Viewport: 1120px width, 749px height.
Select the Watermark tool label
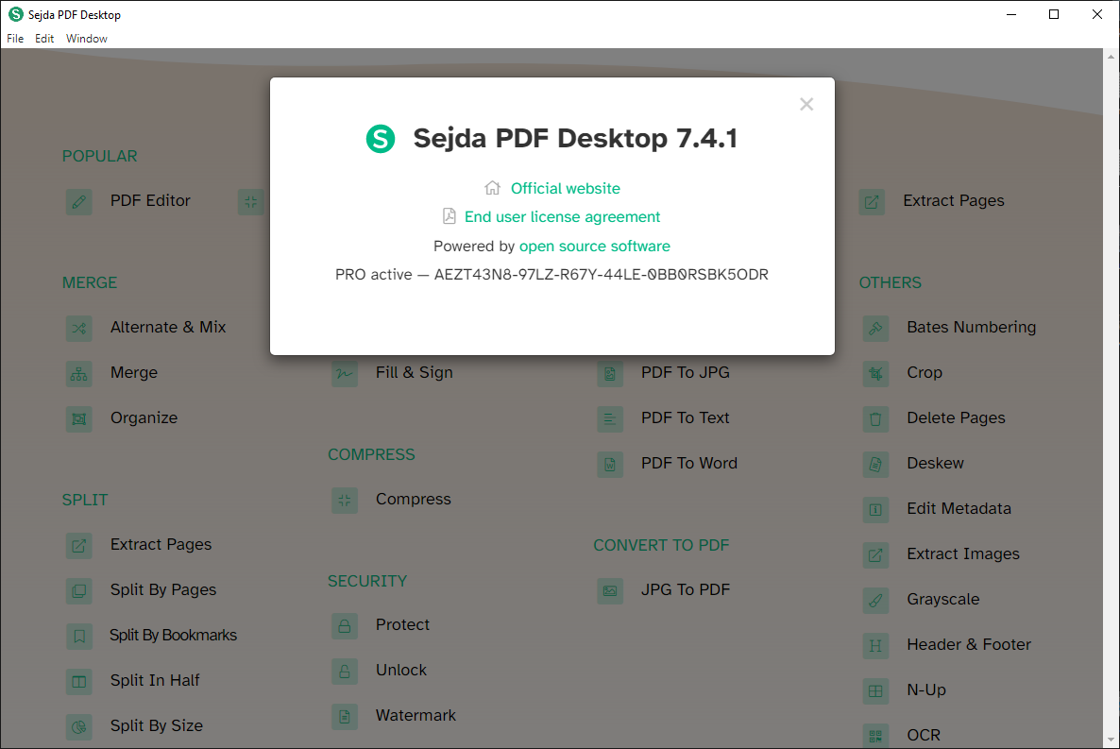click(x=416, y=715)
